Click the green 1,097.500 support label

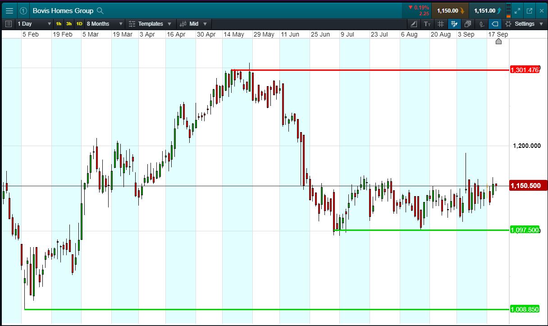[x=525, y=230]
